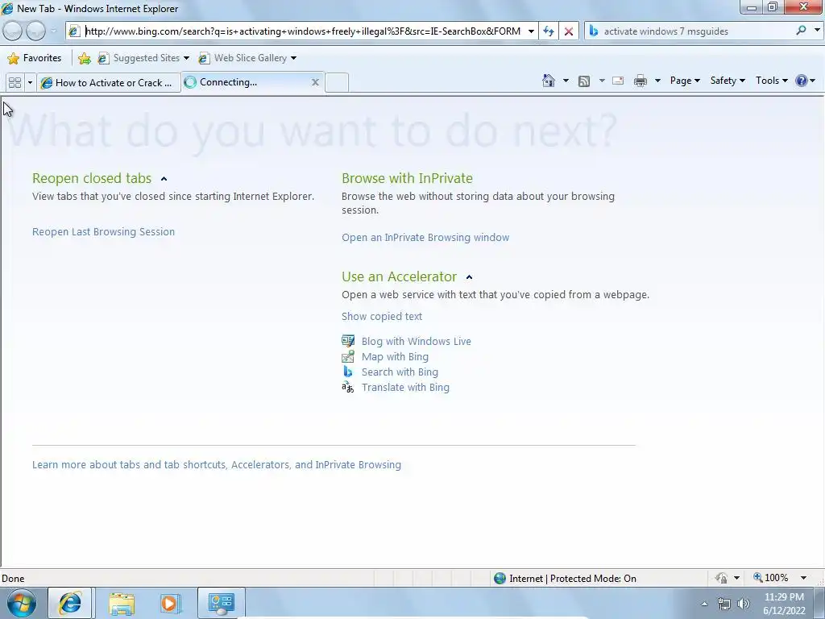Click the Control Panel taskbar icon

[x=221, y=603]
